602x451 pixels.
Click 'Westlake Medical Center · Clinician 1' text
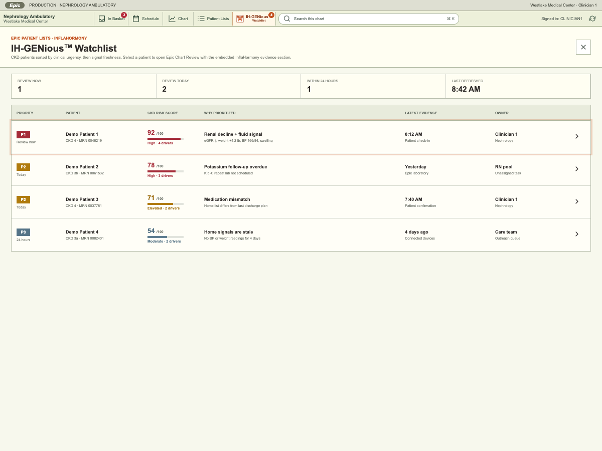563,5
